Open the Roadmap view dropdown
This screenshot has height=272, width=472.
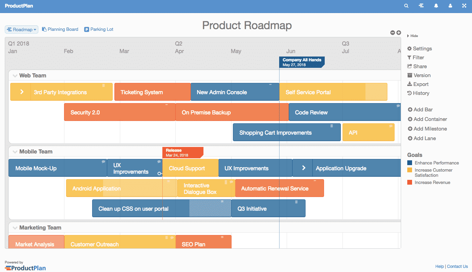(x=21, y=29)
